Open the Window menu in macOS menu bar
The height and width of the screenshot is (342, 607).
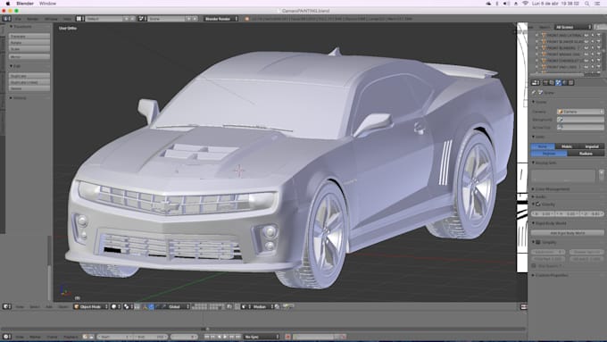pos(47,4)
